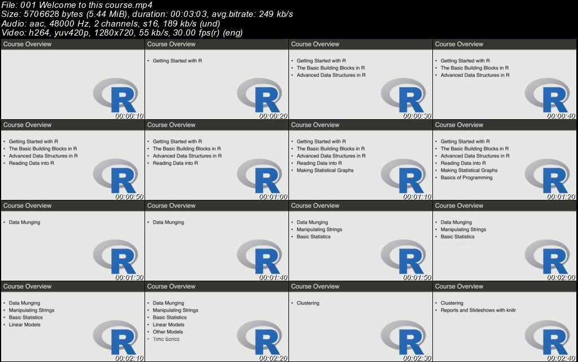Click the thumbnail frame timestamped 00:01:30
578x362 pixels.
[x=73, y=241]
